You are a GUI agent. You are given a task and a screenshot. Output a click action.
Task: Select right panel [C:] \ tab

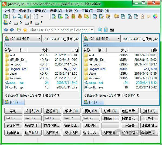93,102
